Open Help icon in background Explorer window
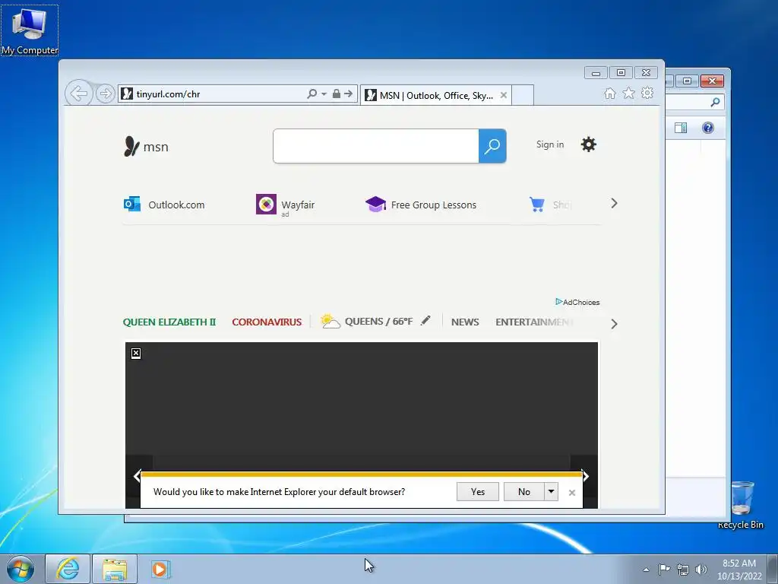 [x=707, y=128]
